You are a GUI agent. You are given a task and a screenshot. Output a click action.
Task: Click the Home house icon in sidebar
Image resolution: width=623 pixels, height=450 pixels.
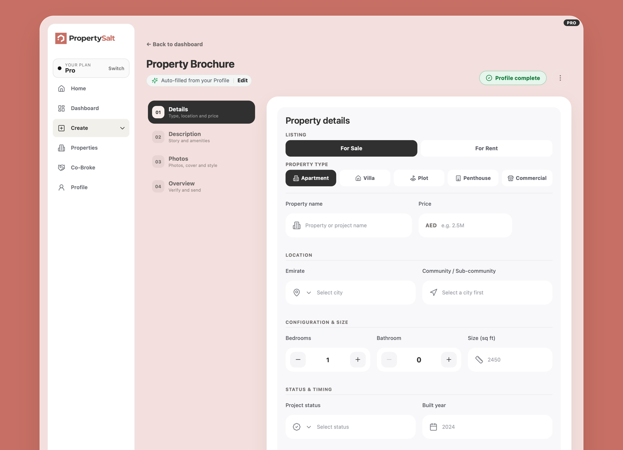point(62,89)
